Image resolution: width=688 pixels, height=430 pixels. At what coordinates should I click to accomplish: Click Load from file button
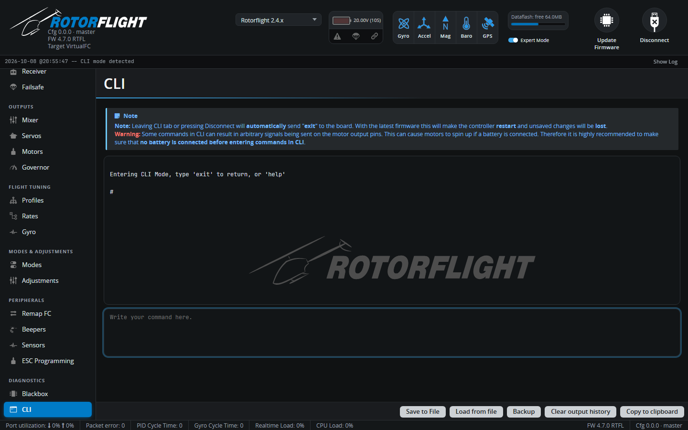click(476, 411)
